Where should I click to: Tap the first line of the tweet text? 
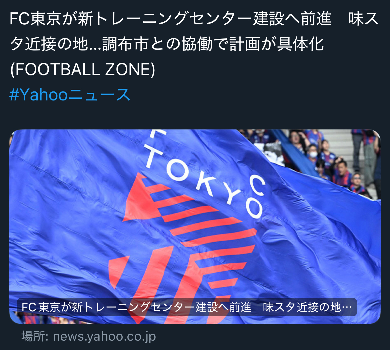tap(194, 19)
